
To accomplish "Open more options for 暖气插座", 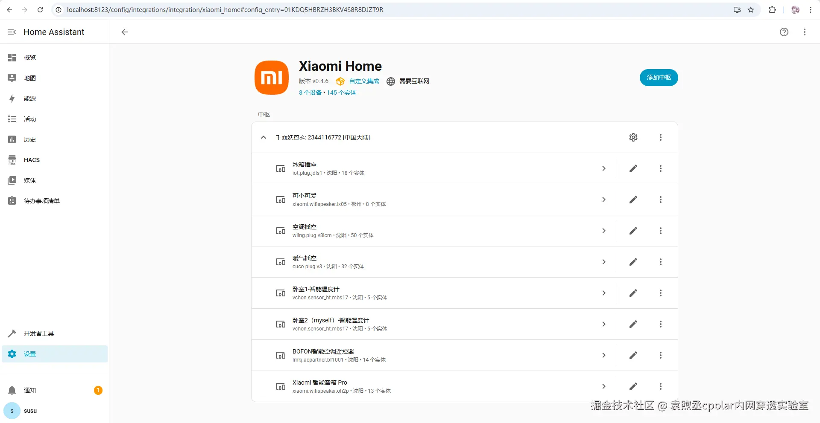I will point(661,262).
